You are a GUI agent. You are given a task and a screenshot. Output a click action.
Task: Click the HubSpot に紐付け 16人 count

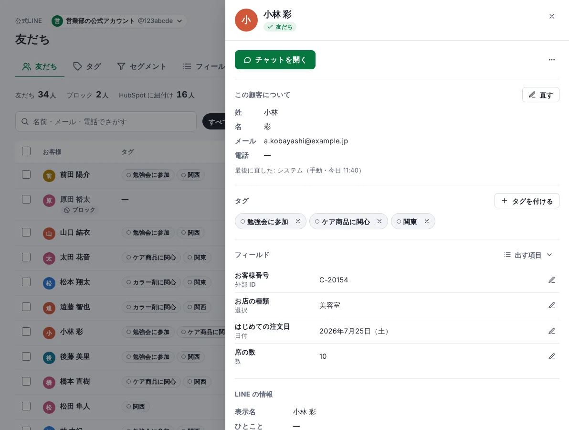(157, 95)
